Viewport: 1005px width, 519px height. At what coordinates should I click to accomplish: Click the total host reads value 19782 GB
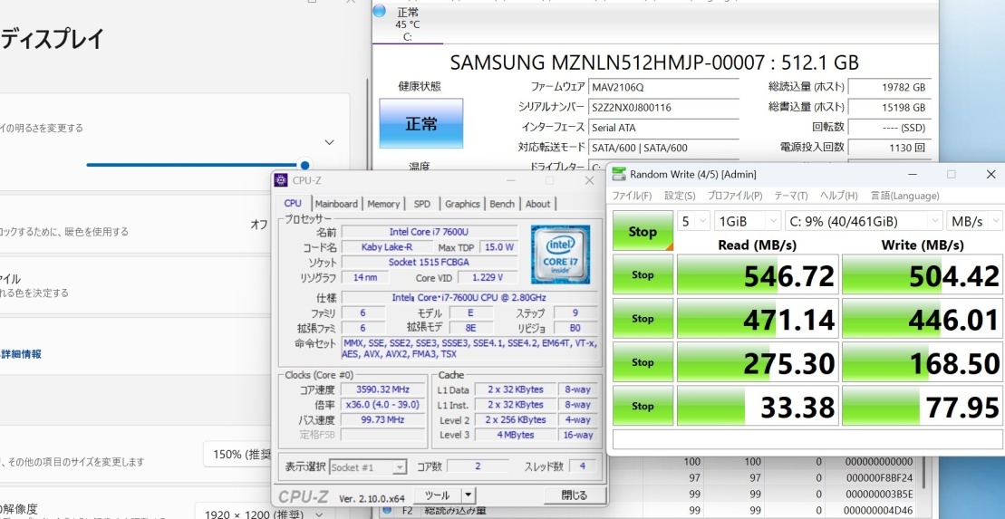click(890, 87)
